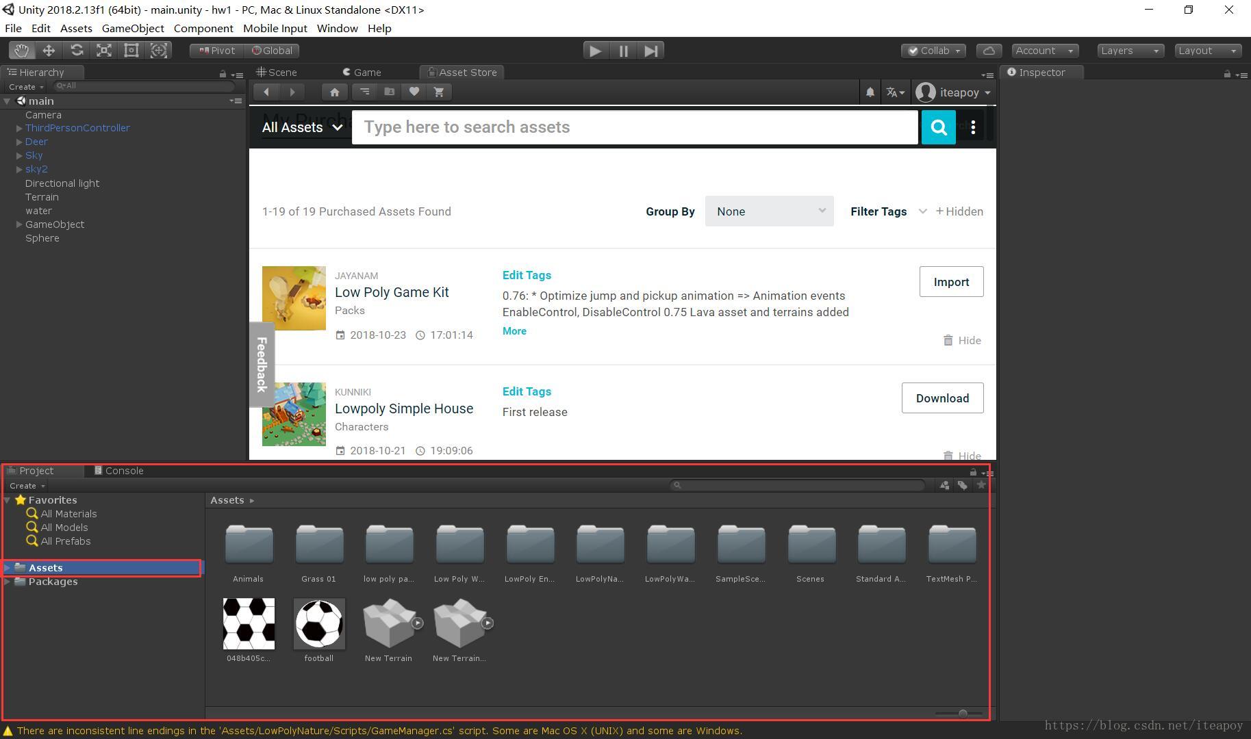Start Play mode
The width and height of the screenshot is (1251, 739).
(x=596, y=51)
